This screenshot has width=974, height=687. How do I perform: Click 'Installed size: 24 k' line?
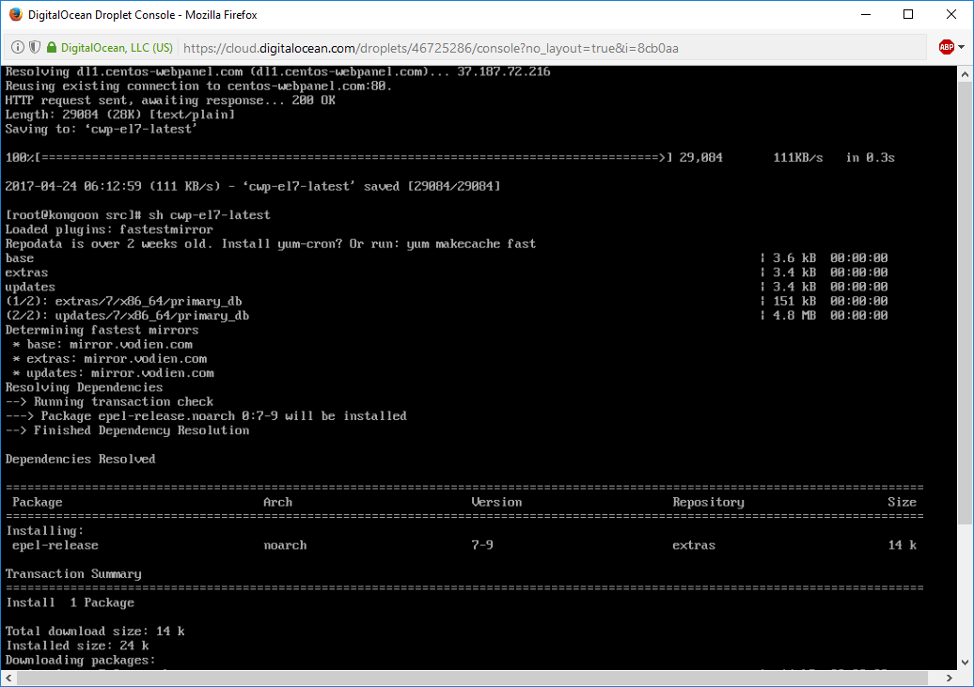point(77,646)
